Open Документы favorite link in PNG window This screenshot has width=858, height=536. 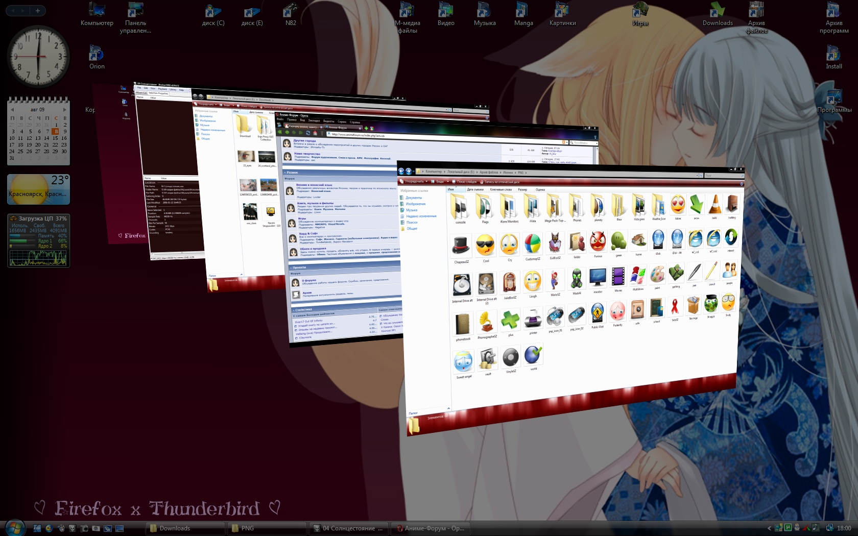pos(411,198)
